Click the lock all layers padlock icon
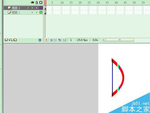 pyautogui.click(x=37, y=2)
